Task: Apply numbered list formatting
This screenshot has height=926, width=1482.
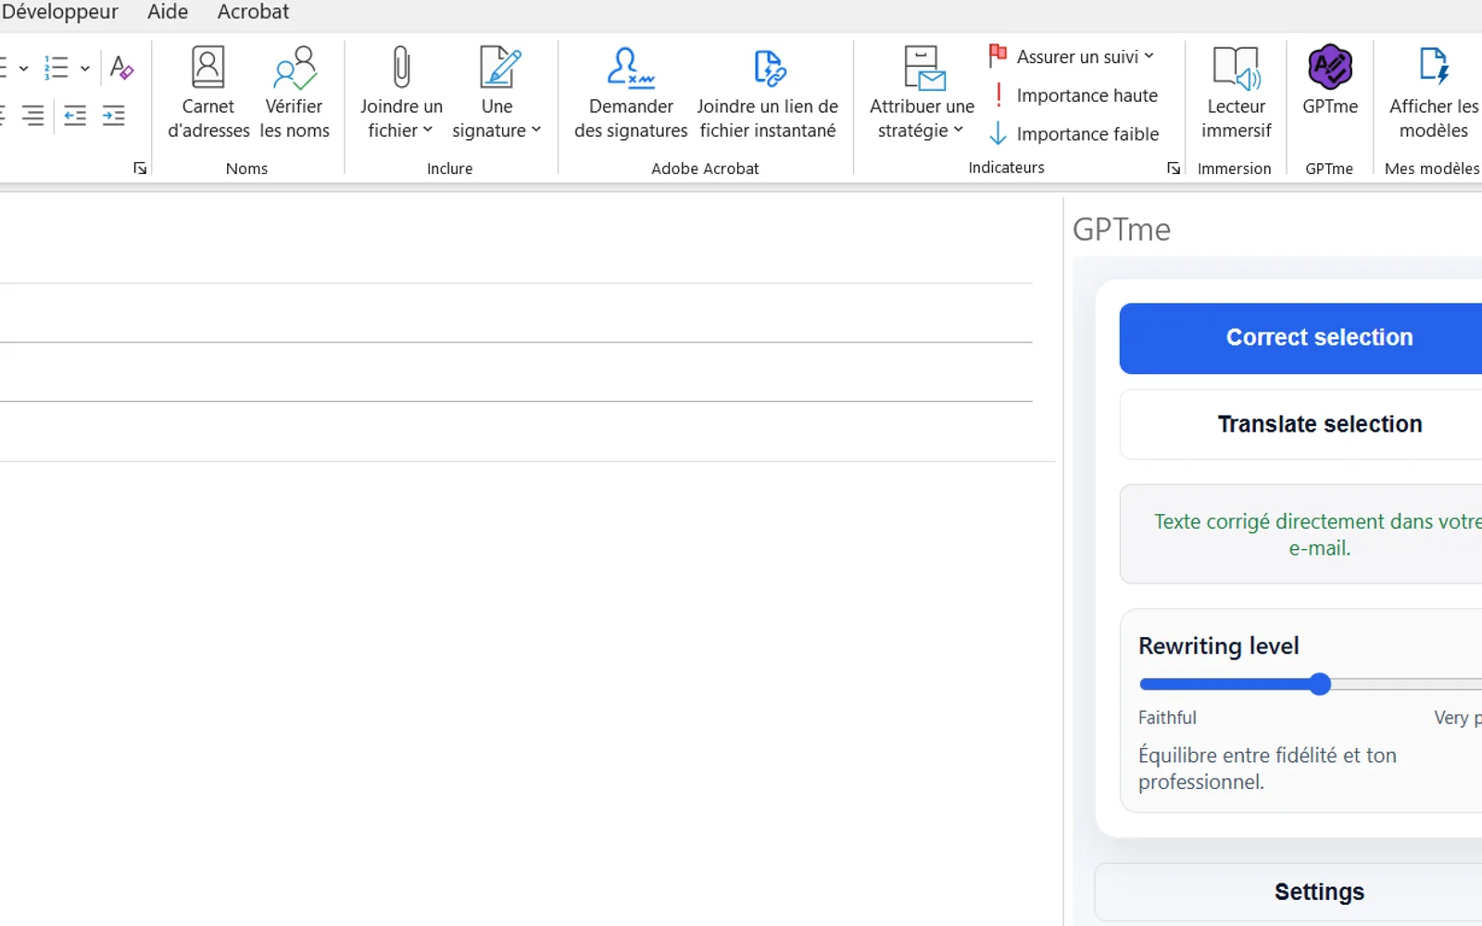Action: pyautogui.click(x=57, y=68)
